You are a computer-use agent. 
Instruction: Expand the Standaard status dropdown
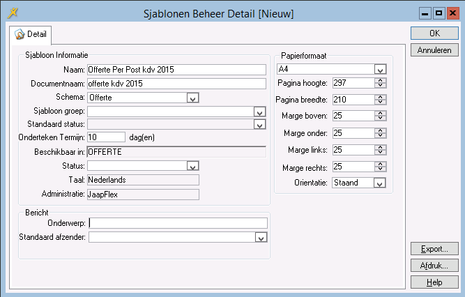(259, 125)
